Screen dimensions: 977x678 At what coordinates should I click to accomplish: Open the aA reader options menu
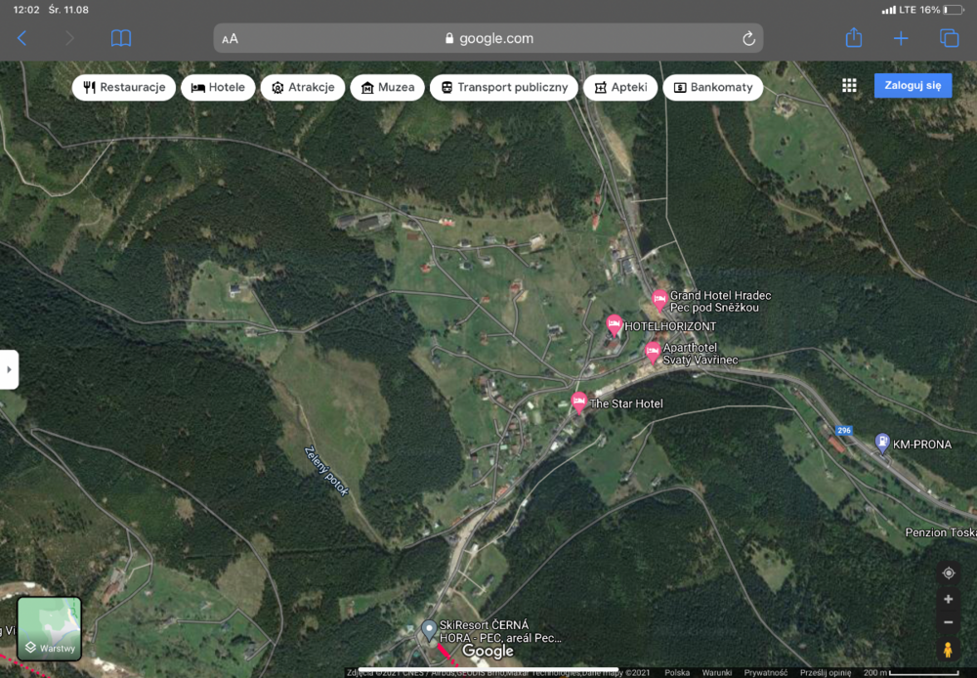[231, 39]
